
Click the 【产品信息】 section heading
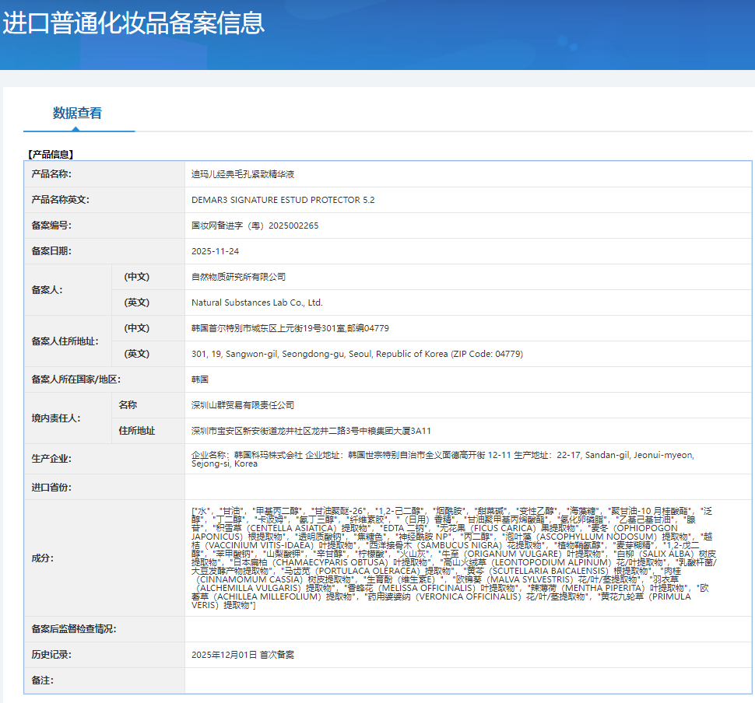tap(50, 154)
